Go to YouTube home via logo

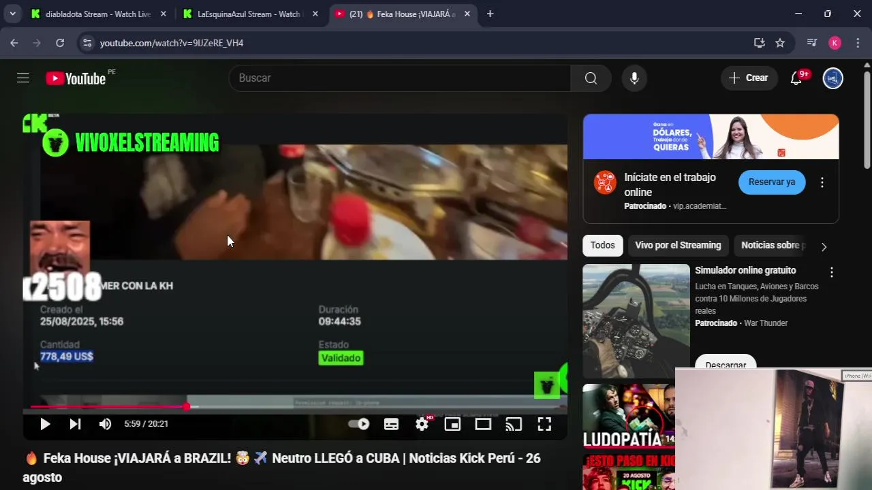pyautogui.click(x=76, y=78)
